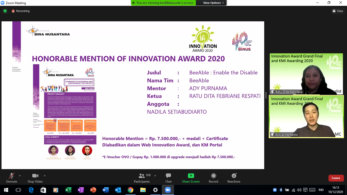Click the green encryption shield icon

tap(5, 11)
